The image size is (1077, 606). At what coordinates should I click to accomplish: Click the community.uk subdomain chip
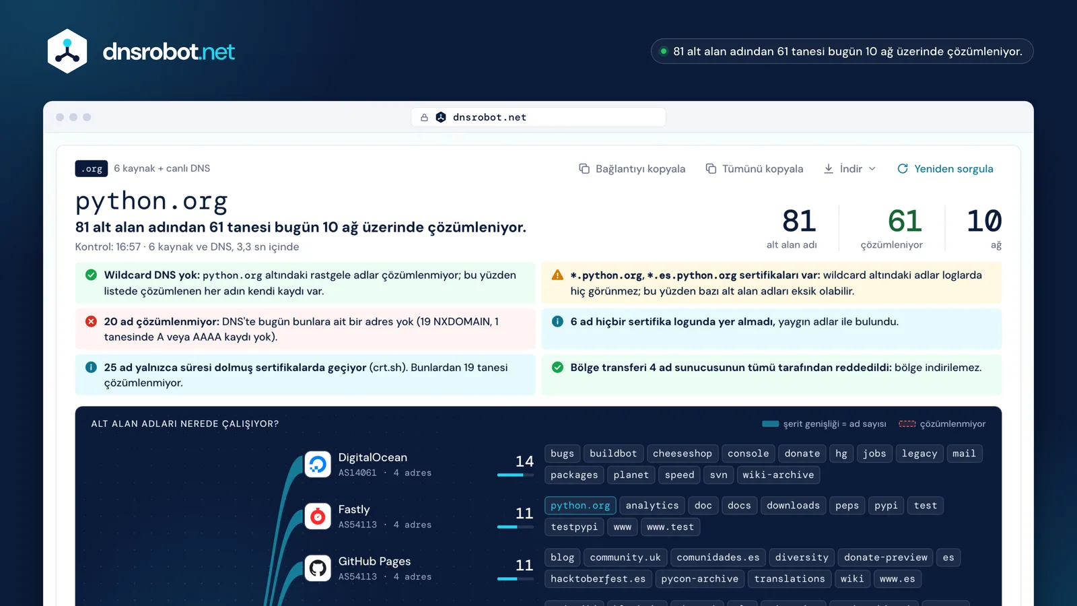click(x=625, y=558)
